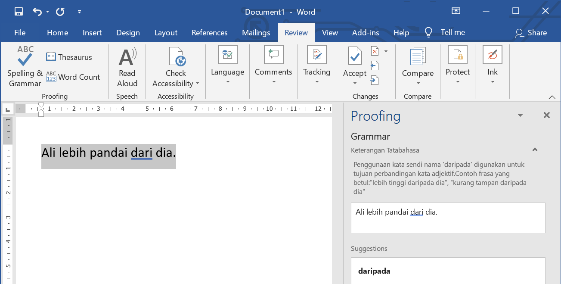The height and width of the screenshot is (284, 561).
Task: Open the Thesaurus tool
Action: tap(69, 57)
